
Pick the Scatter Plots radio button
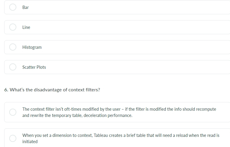click(13, 67)
